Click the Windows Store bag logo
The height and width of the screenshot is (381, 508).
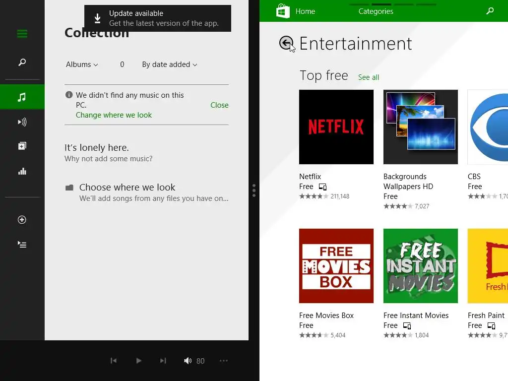pyautogui.click(x=283, y=11)
